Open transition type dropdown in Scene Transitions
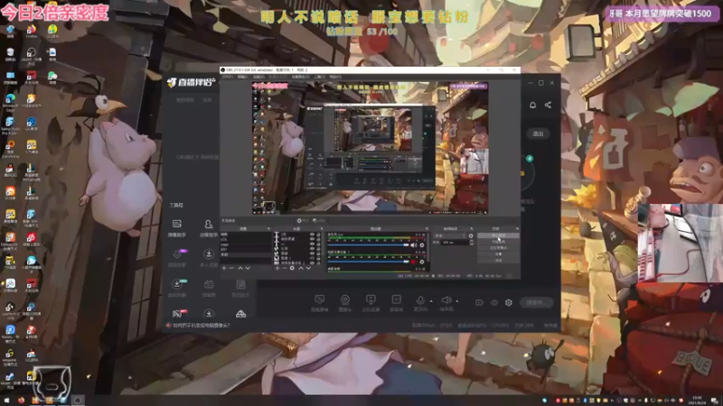723x406 pixels. pyautogui.click(x=450, y=235)
